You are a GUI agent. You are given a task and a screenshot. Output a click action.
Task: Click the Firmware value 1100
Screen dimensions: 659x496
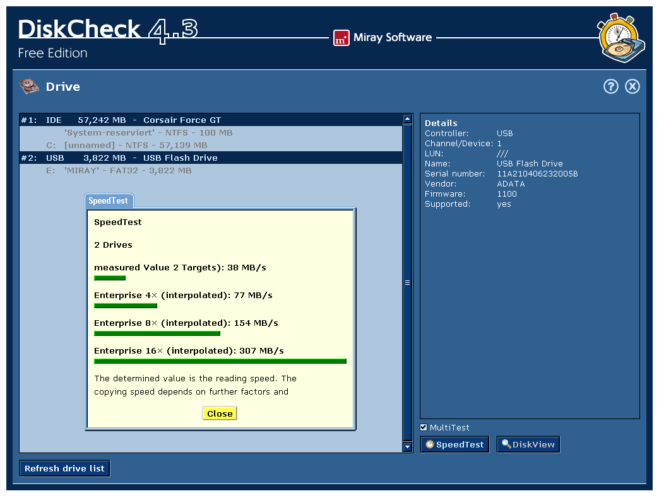pyautogui.click(x=507, y=194)
